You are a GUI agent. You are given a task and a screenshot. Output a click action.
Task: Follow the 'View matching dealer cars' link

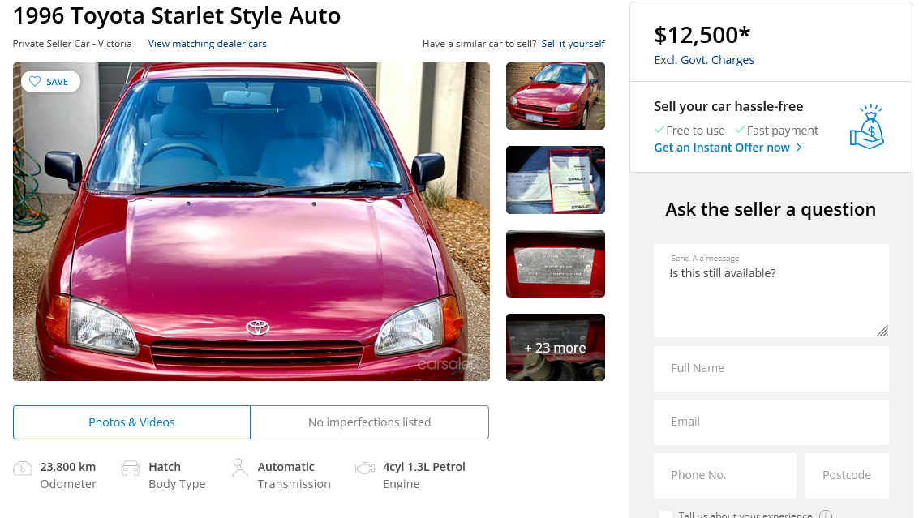(207, 44)
